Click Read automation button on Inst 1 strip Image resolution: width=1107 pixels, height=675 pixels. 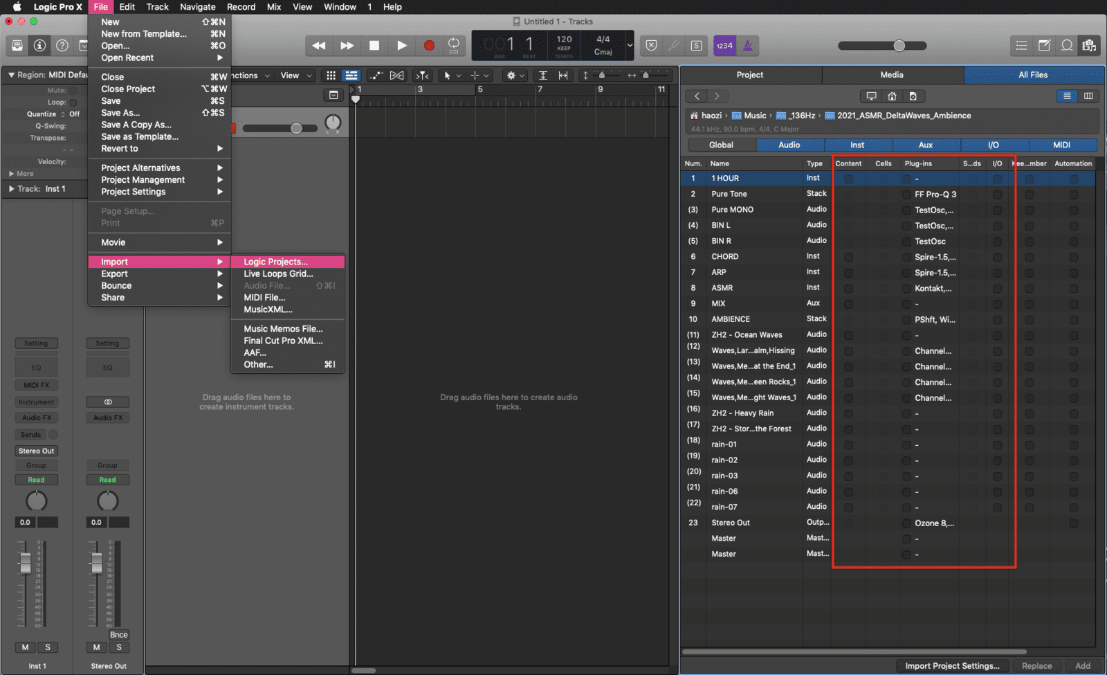coord(36,480)
